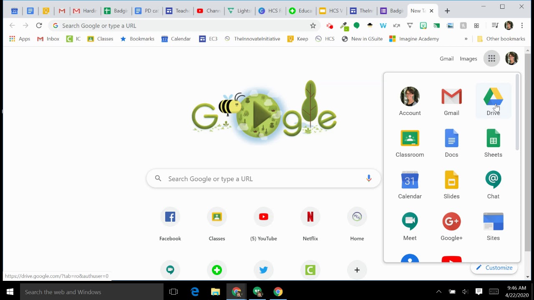
Task: Open the Imagine Academy bookmark
Action: click(414, 39)
